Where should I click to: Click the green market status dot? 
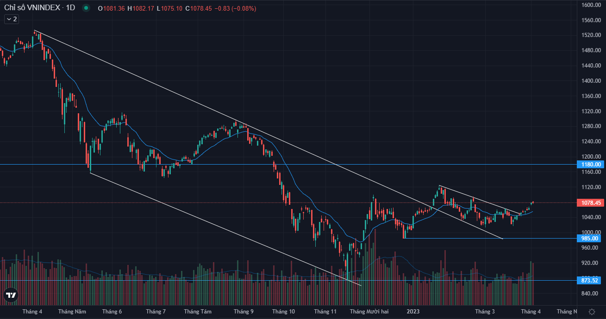click(86, 8)
